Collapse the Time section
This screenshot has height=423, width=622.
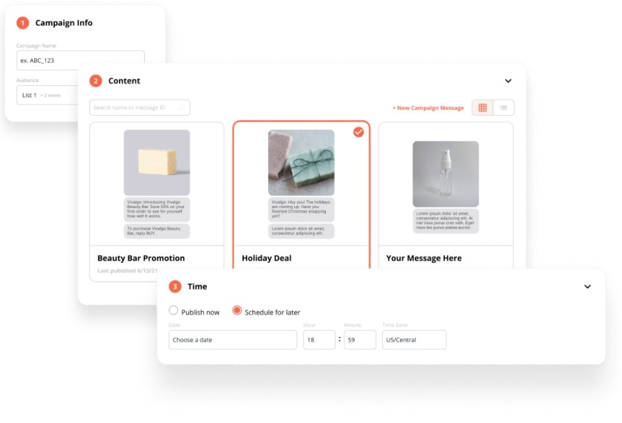[x=588, y=286]
